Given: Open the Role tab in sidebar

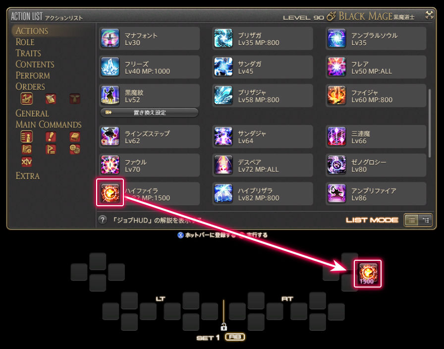Looking at the screenshot, I should pyautogui.click(x=25, y=42).
